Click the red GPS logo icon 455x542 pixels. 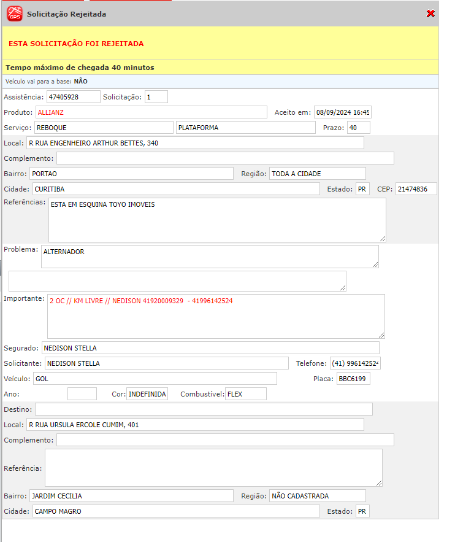[14, 14]
